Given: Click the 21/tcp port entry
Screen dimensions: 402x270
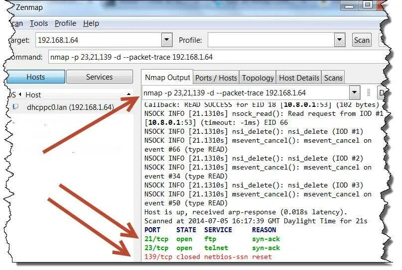Looking at the screenshot, I should 156,239.
